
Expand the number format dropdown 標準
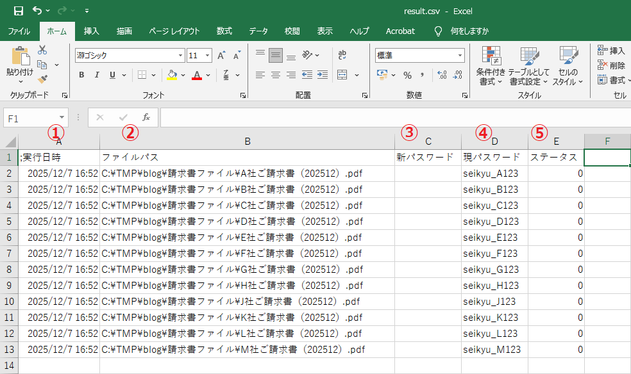(460, 56)
